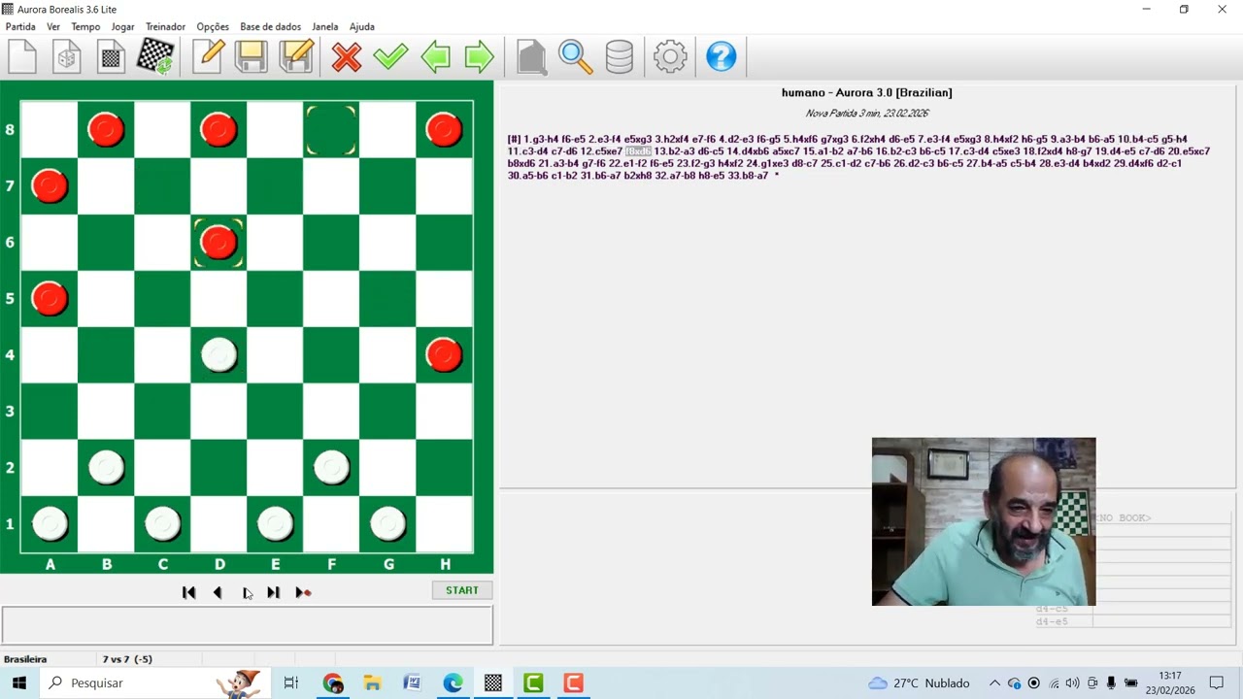This screenshot has width=1243, height=699.
Task: Step back one move
Action: [218, 592]
